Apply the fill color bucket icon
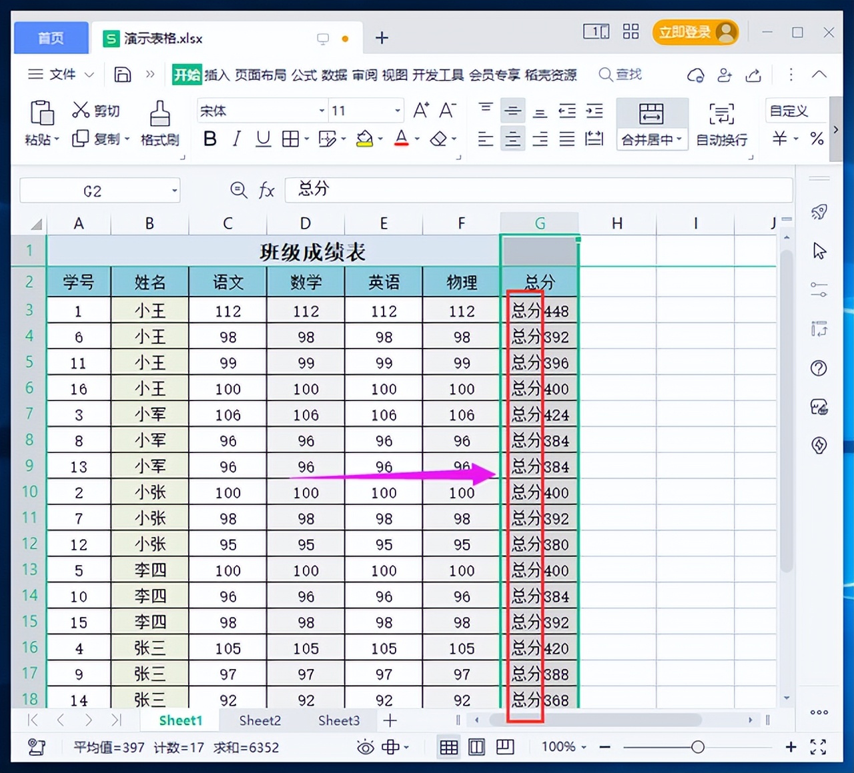The height and width of the screenshot is (773, 854). pos(364,139)
